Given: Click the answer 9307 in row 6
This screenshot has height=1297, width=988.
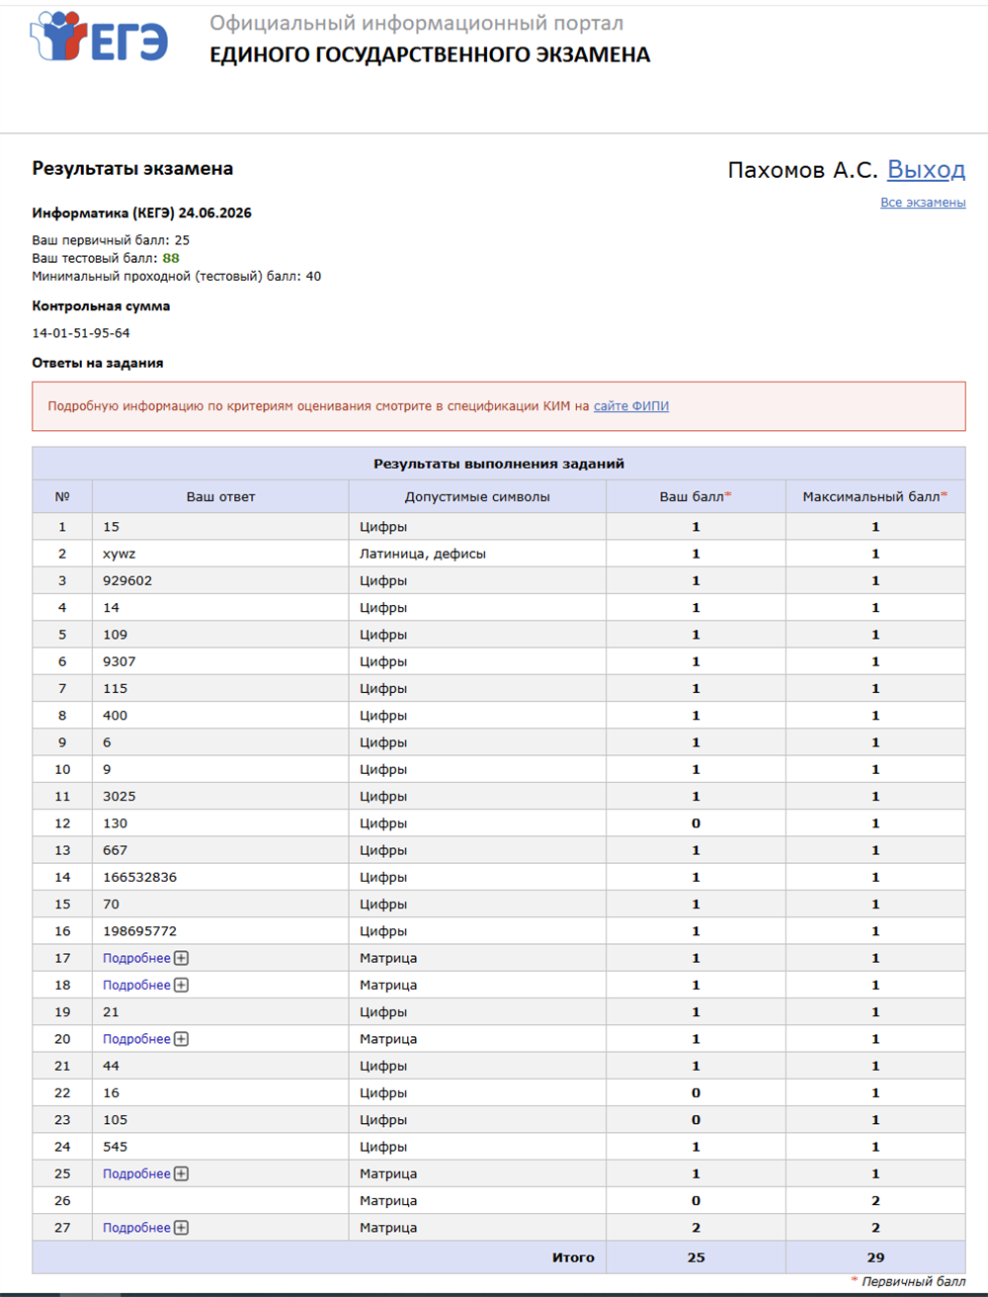Looking at the screenshot, I should (120, 662).
